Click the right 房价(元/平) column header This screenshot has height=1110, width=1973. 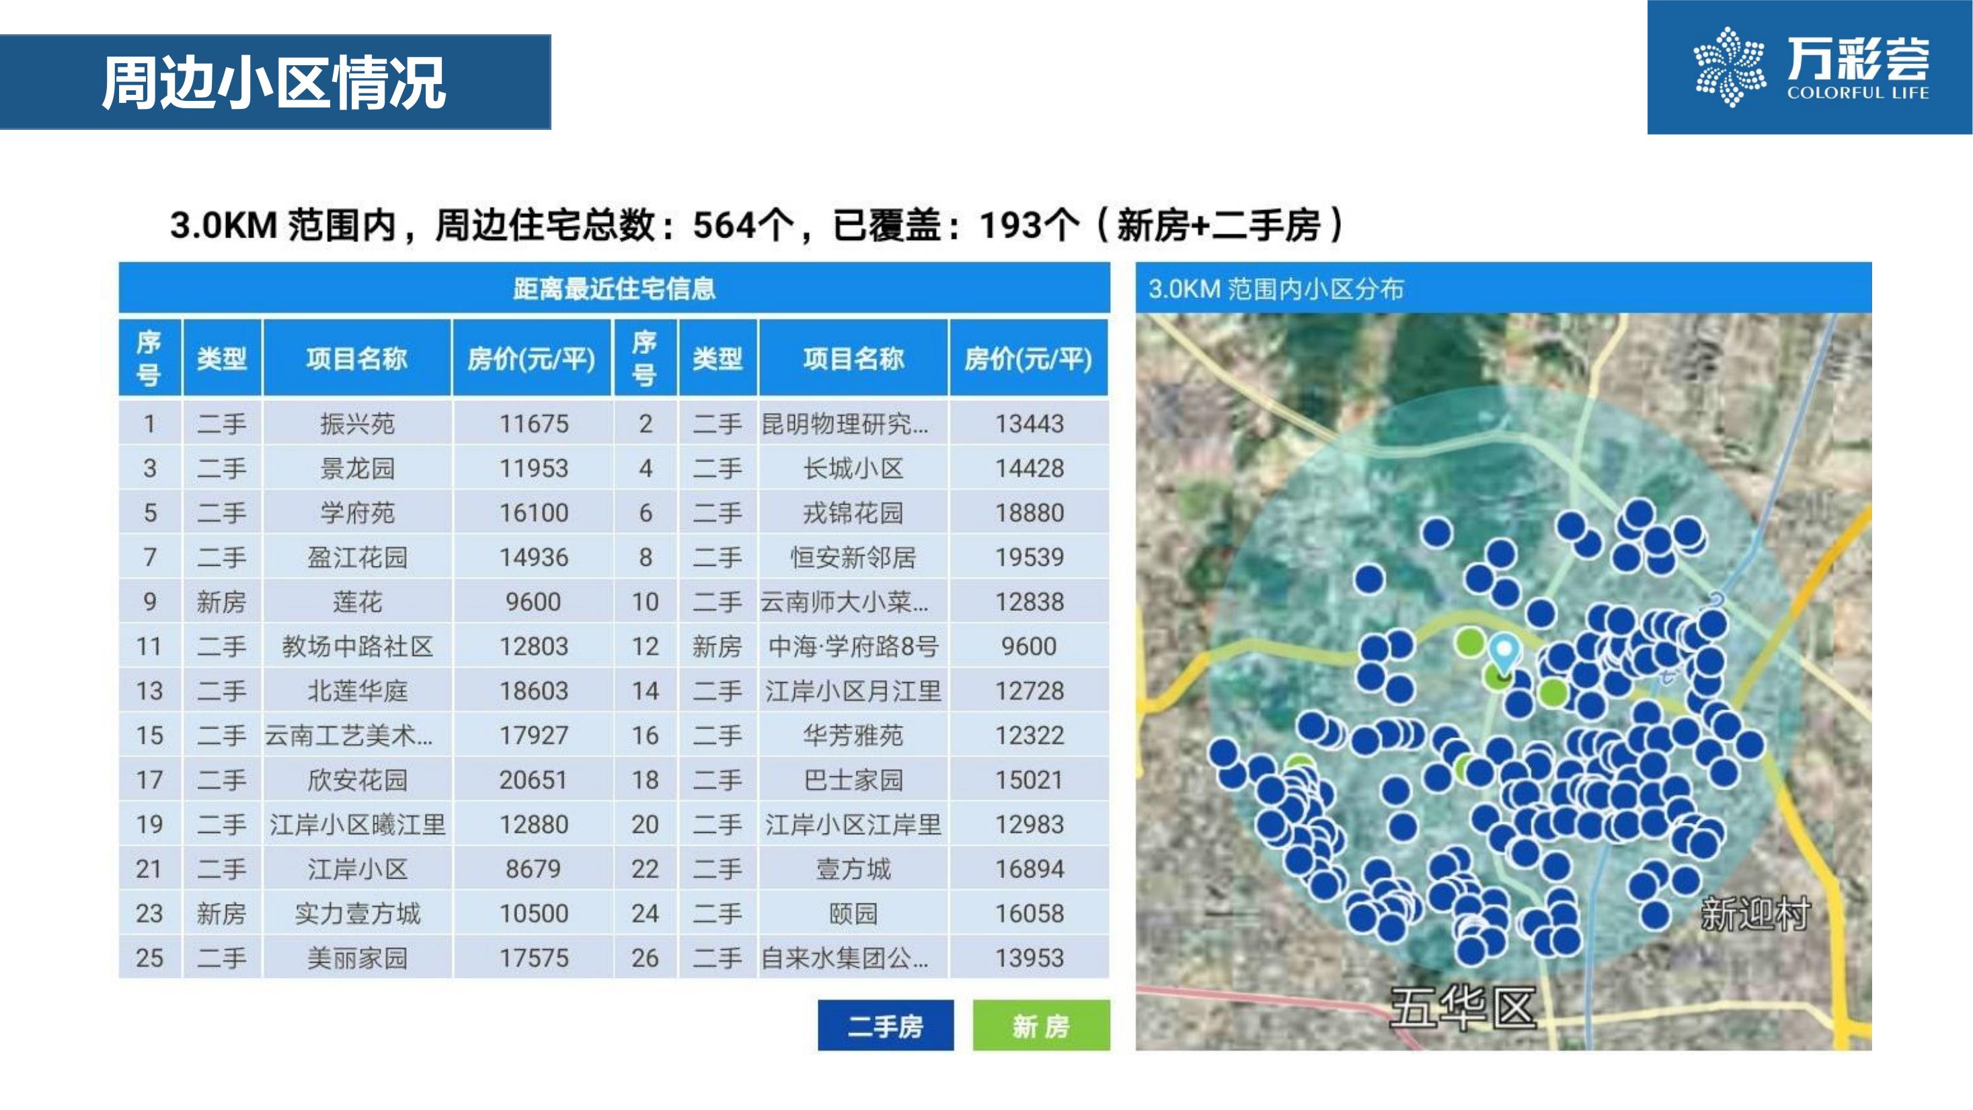click(1029, 358)
